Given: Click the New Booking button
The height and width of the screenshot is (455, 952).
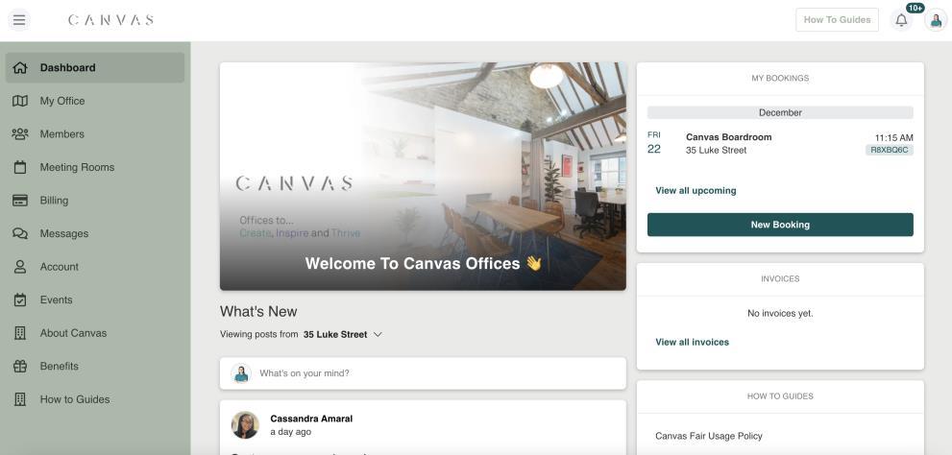Looking at the screenshot, I should (780, 225).
